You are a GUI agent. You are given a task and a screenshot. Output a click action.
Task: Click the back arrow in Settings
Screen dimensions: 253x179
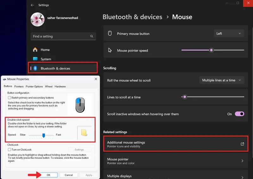[x=32, y=5]
